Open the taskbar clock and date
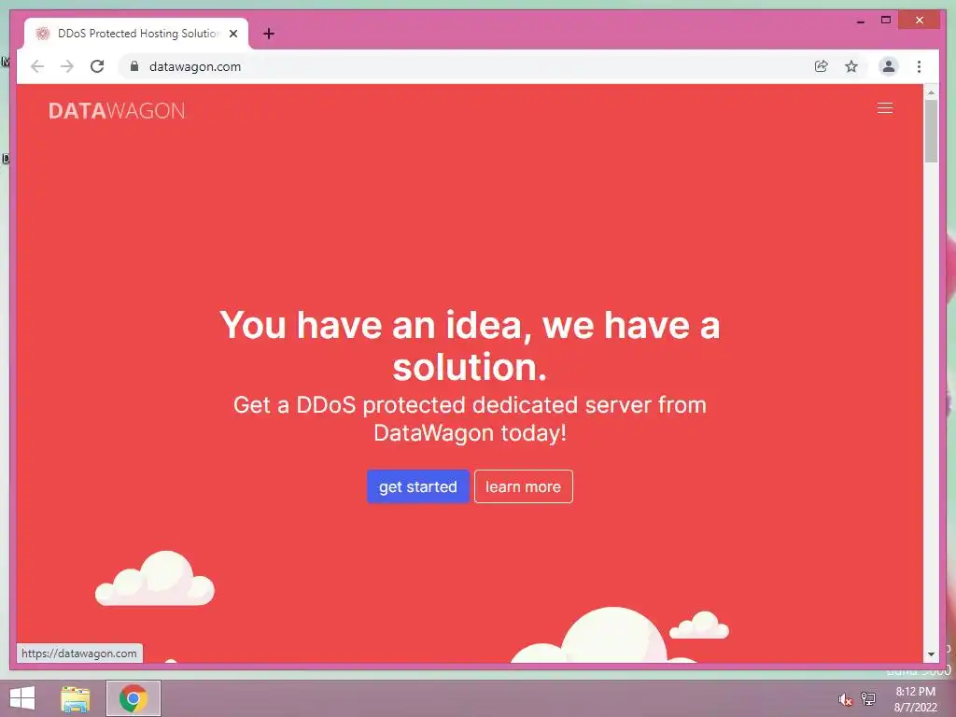This screenshot has width=956, height=717. 915,699
